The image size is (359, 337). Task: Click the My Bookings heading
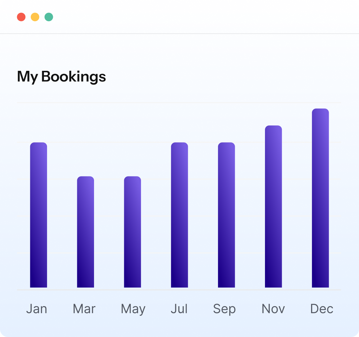(61, 76)
